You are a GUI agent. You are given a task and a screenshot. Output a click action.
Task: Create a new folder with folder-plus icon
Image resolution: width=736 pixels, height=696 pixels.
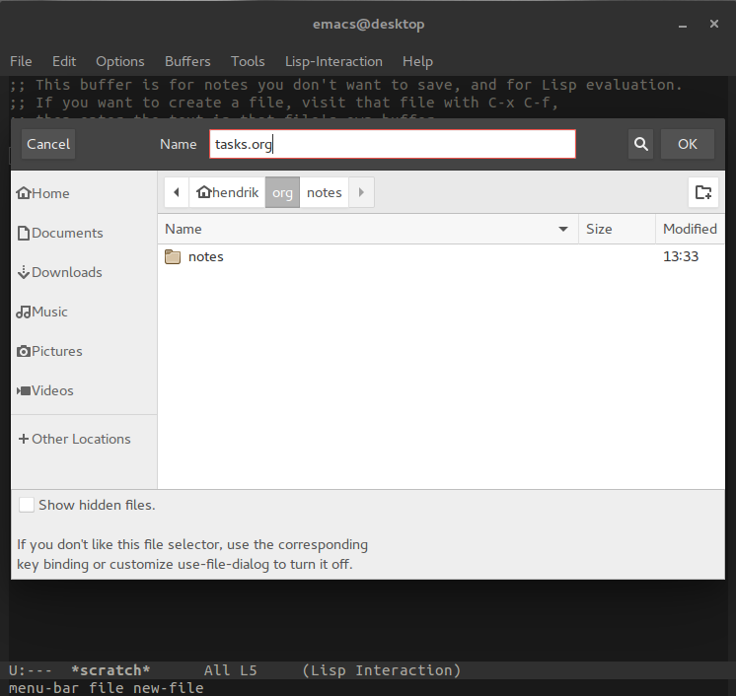703,192
